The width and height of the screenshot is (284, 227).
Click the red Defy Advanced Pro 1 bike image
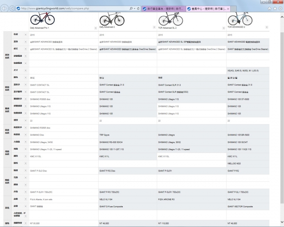click(42, 19)
